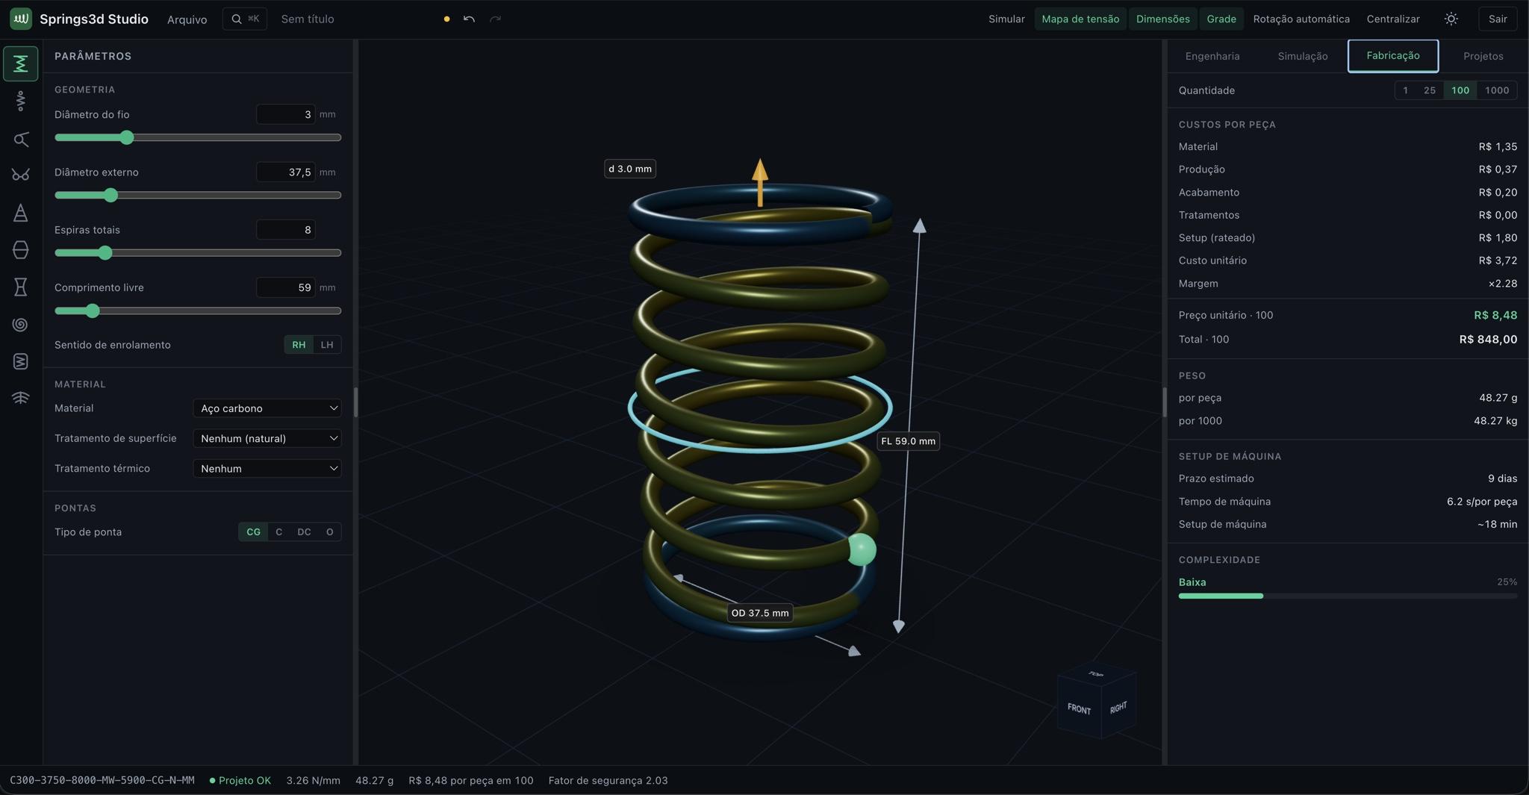Screen dimensions: 1529x795
Task: Click the FRONT face of view cube
Action: pos(1079,708)
